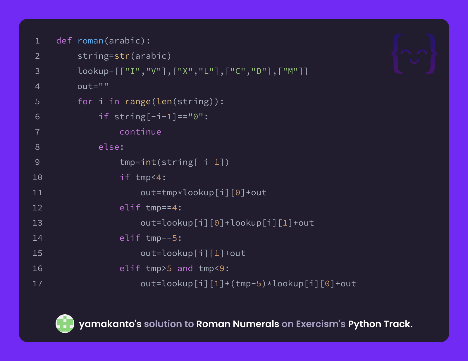
Task: Click the function name 'roman'
Action: click(90, 41)
